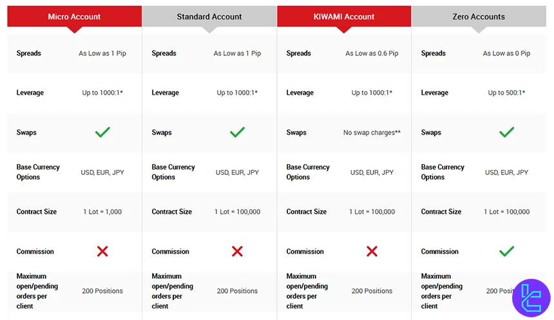The height and width of the screenshot is (320, 554).
Task: Click 'Up to 1000:1*' in Micro Account
Action: (x=102, y=93)
